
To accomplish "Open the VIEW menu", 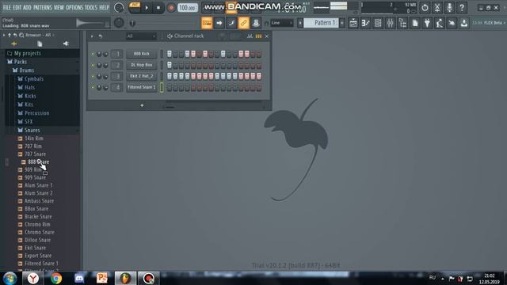I will pos(59,7).
